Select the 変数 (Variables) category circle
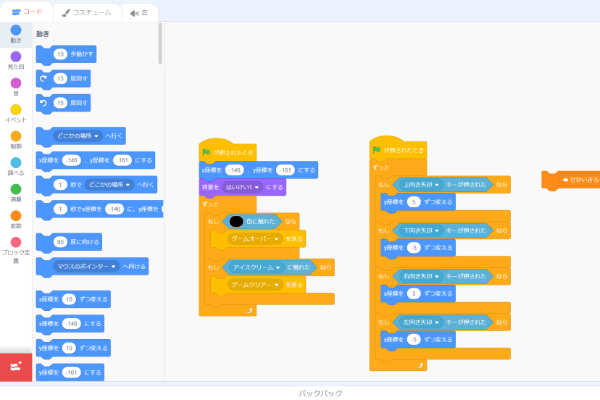600x400 pixels. [x=16, y=216]
